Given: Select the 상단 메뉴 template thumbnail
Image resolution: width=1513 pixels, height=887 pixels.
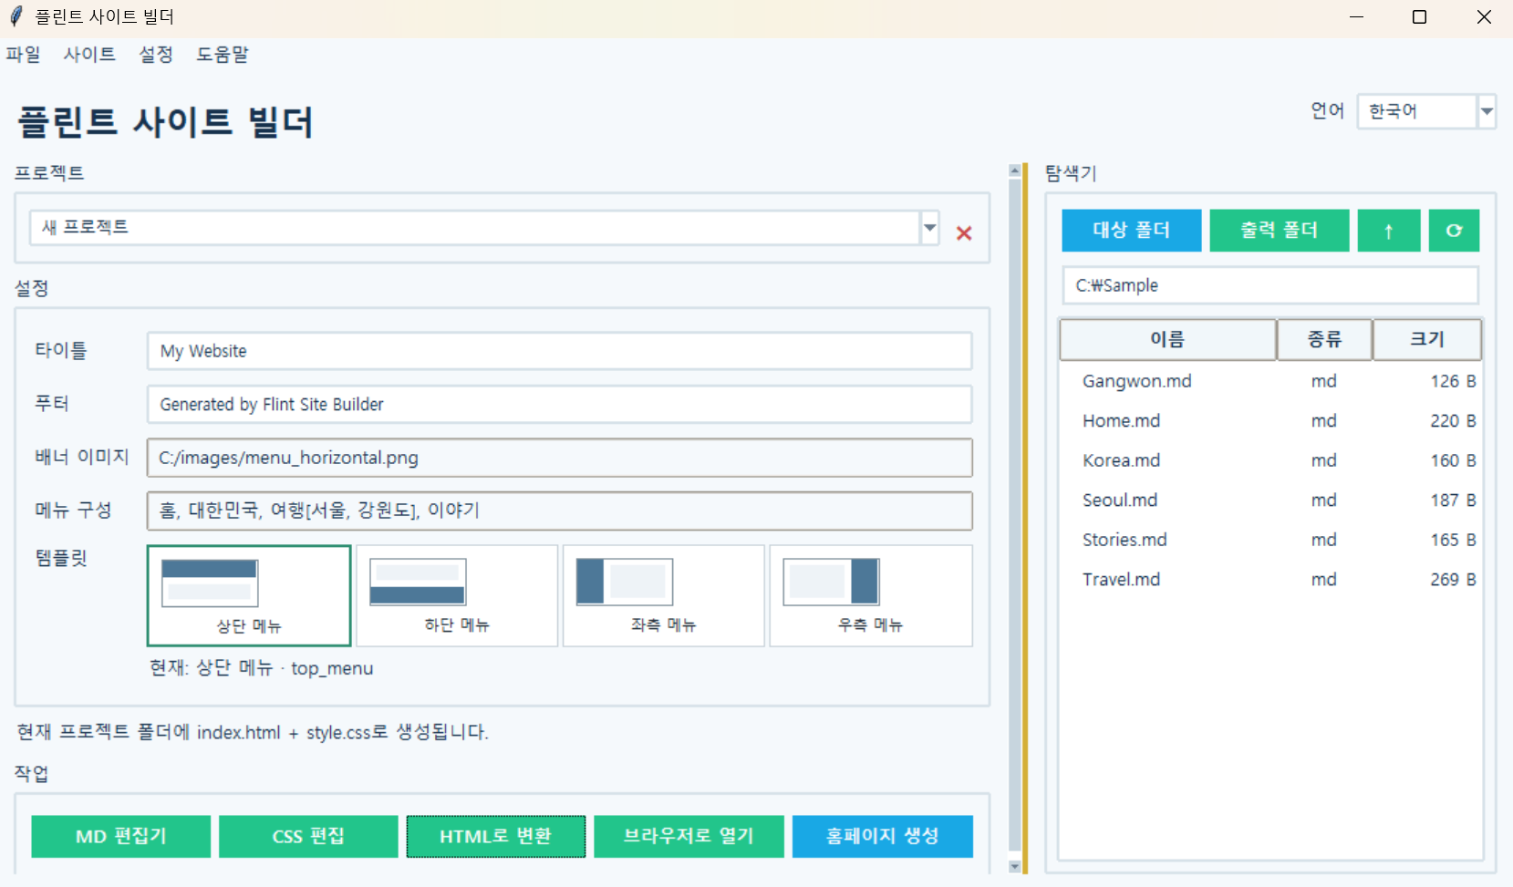Looking at the screenshot, I should tap(249, 595).
